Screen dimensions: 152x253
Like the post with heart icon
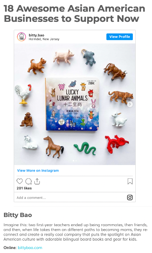20,181
